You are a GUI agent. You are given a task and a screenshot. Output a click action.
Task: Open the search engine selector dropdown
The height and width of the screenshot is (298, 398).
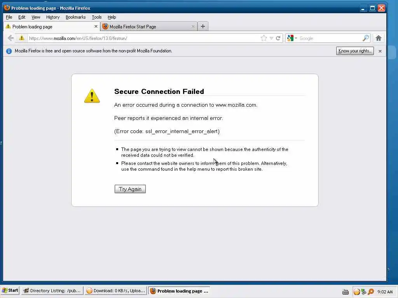[x=292, y=38]
